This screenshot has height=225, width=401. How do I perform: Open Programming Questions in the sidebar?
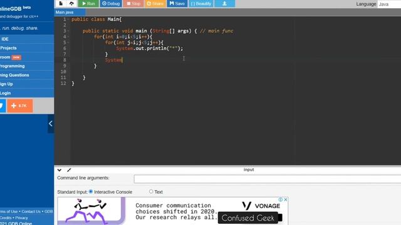click(27, 75)
